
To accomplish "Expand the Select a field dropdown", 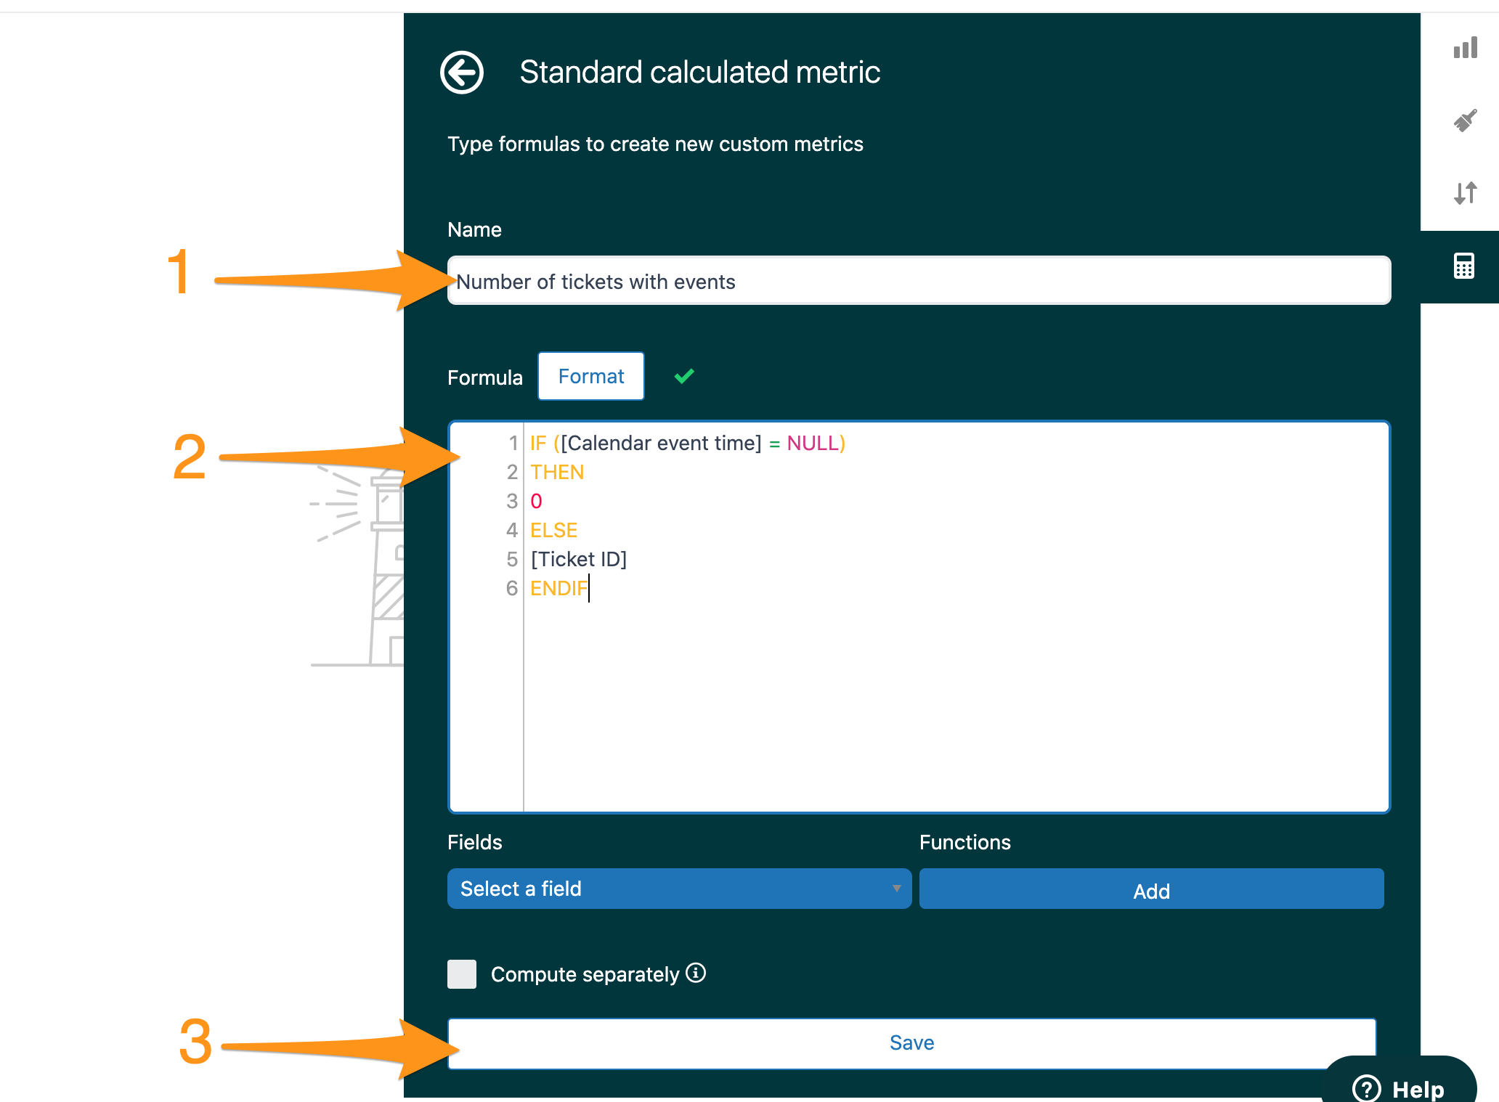I will pyautogui.click(x=679, y=889).
